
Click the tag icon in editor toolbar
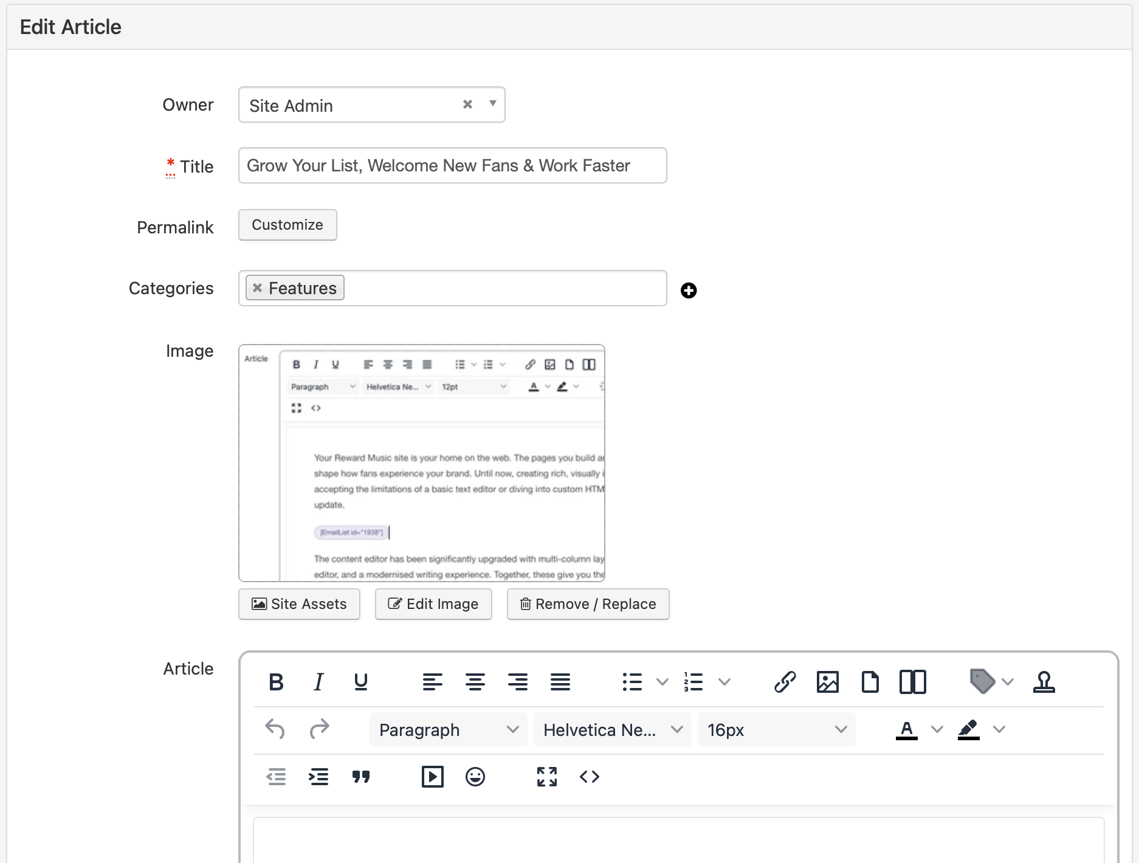tap(982, 681)
